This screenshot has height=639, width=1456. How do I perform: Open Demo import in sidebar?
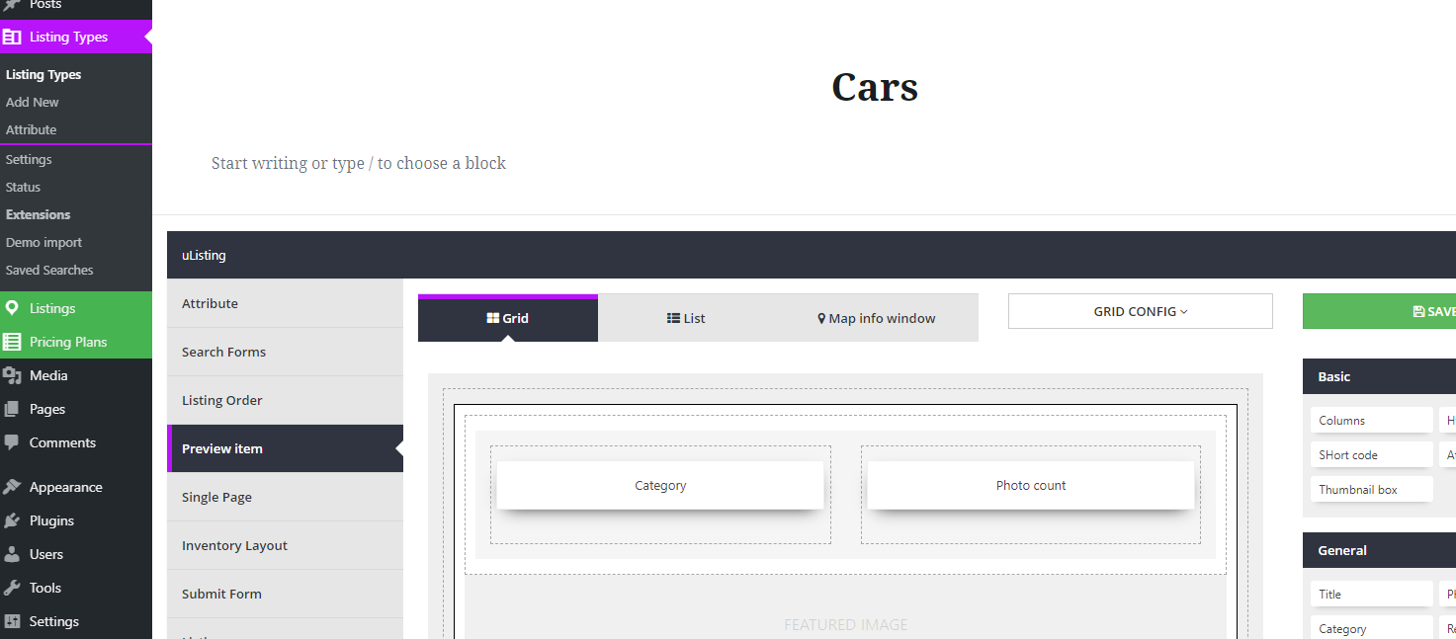(x=43, y=242)
